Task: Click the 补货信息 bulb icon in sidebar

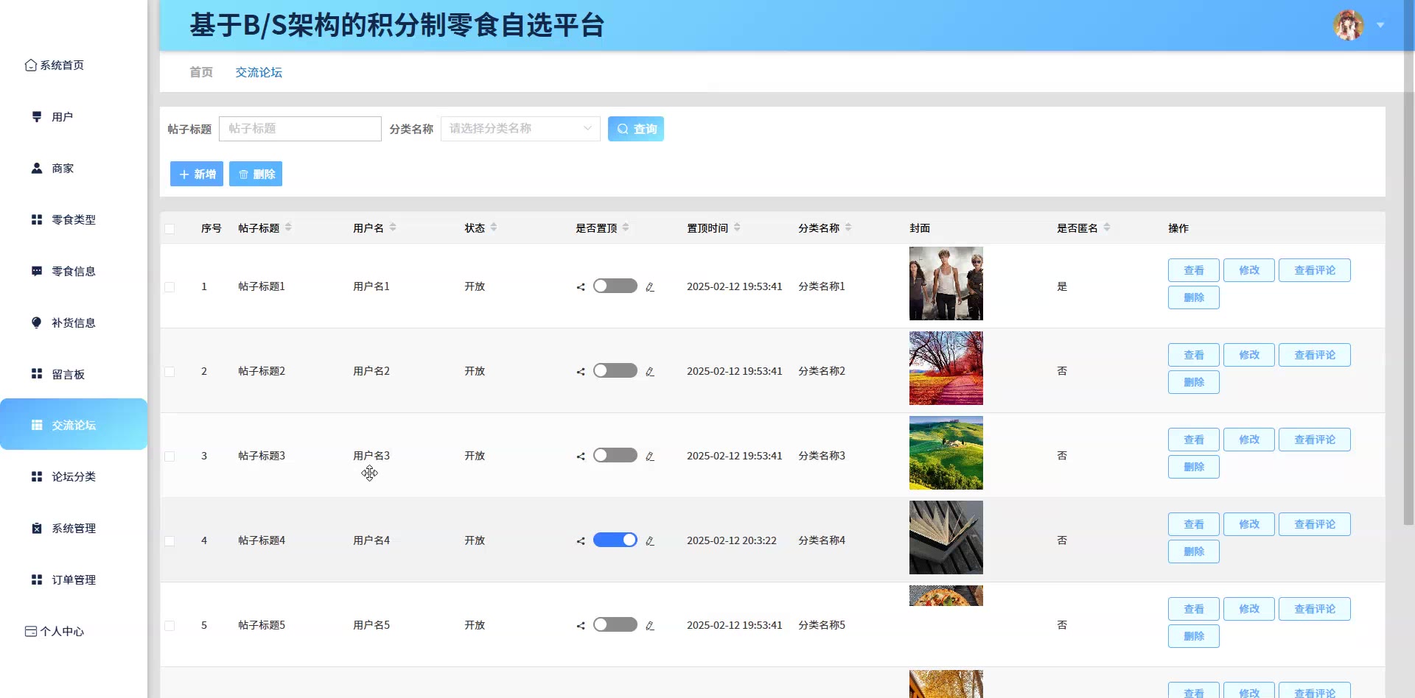Action: point(37,323)
